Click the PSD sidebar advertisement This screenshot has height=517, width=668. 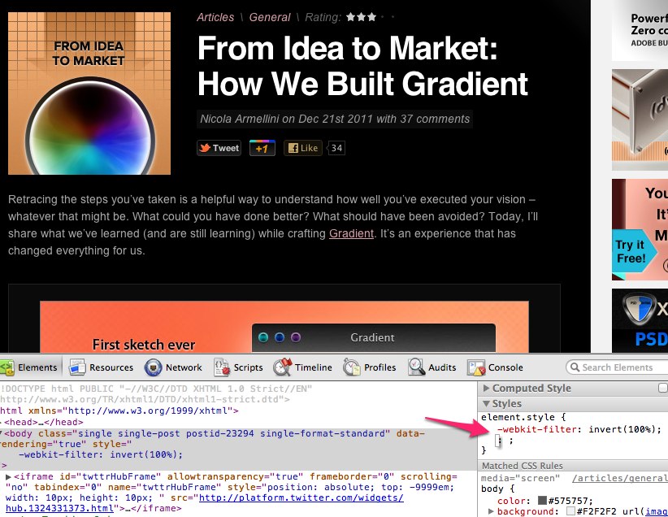640,320
